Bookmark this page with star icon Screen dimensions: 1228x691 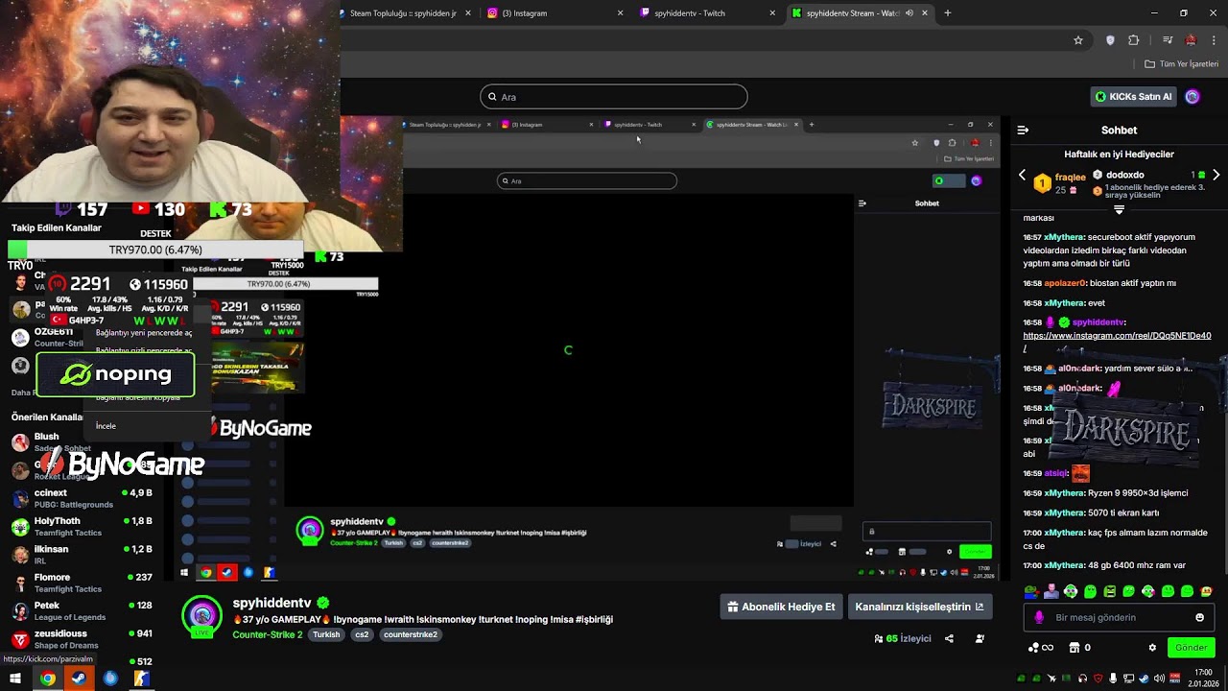[1078, 40]
